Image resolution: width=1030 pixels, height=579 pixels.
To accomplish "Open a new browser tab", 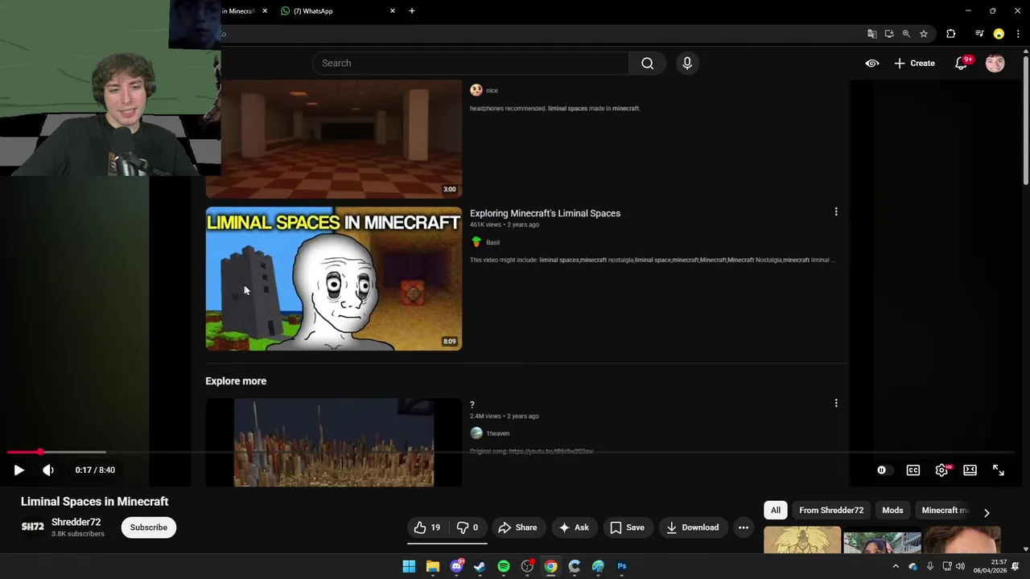I will coord(412,10).
